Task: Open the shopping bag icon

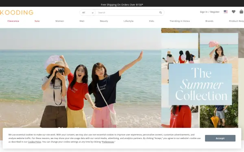Action: [241, 12]
